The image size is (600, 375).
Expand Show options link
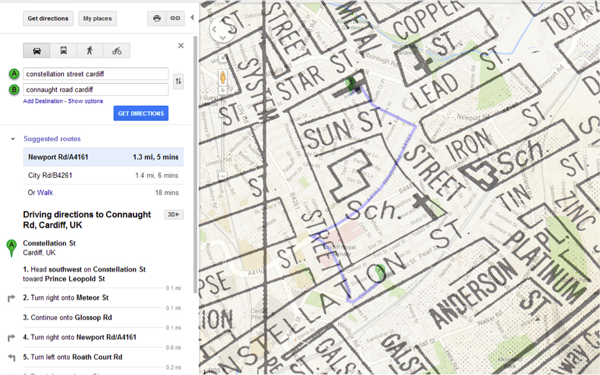[86, 101]
